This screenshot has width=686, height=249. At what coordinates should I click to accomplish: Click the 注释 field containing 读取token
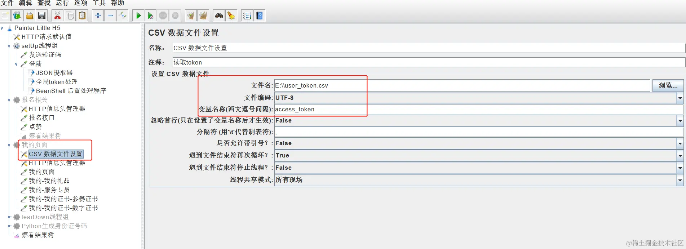click(x=429, y=62)
